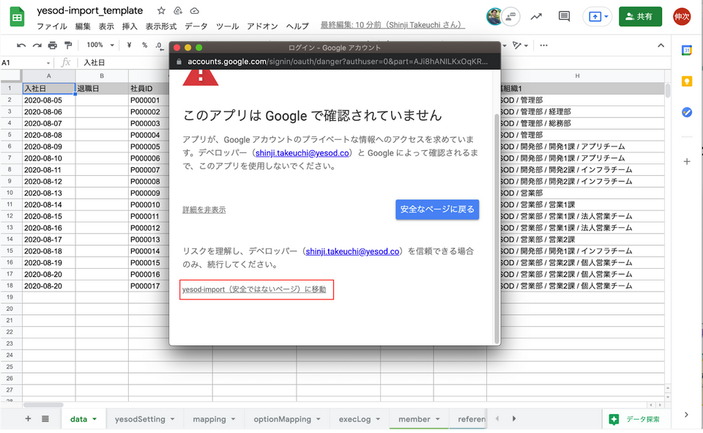Screen dimensions: 703x433
Task: Open the 挿入 menu
Action: click(x=130, y=26)
